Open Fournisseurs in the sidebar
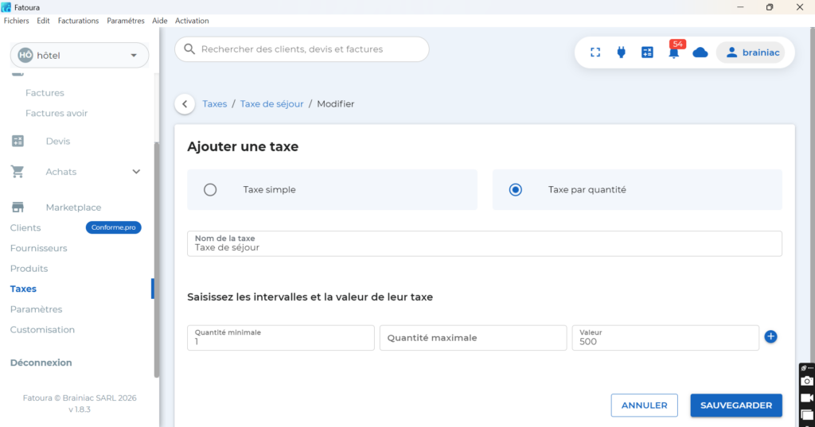This screenshot has height=427, width=815. click(x=38, y=248)
